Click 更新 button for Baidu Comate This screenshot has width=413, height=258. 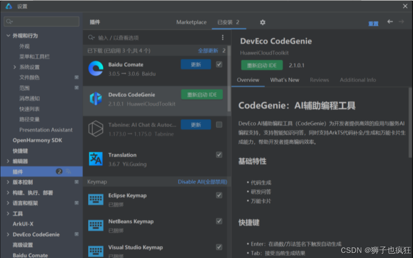pyautogui.click(x=196, y=64)
